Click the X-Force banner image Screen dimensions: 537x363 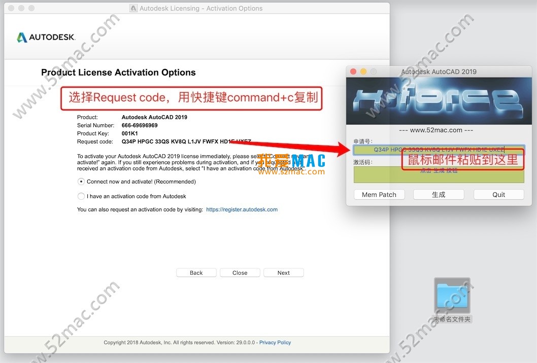(439, 101)
